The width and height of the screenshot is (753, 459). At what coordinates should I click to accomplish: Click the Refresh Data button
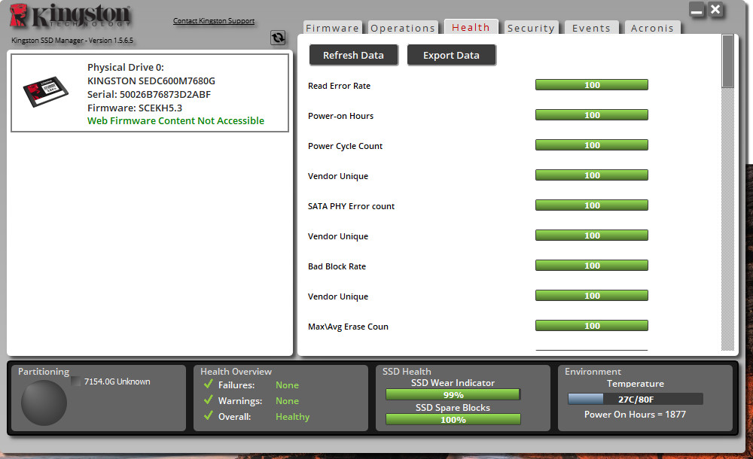pyautogui.click(x=353, y=55)
